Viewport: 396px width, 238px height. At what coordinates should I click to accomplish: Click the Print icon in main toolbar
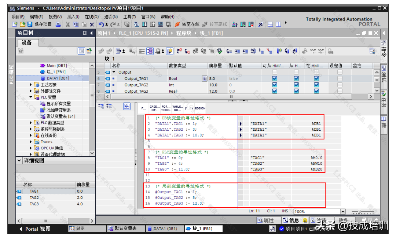pyautogui.click(x=58, y=24)
